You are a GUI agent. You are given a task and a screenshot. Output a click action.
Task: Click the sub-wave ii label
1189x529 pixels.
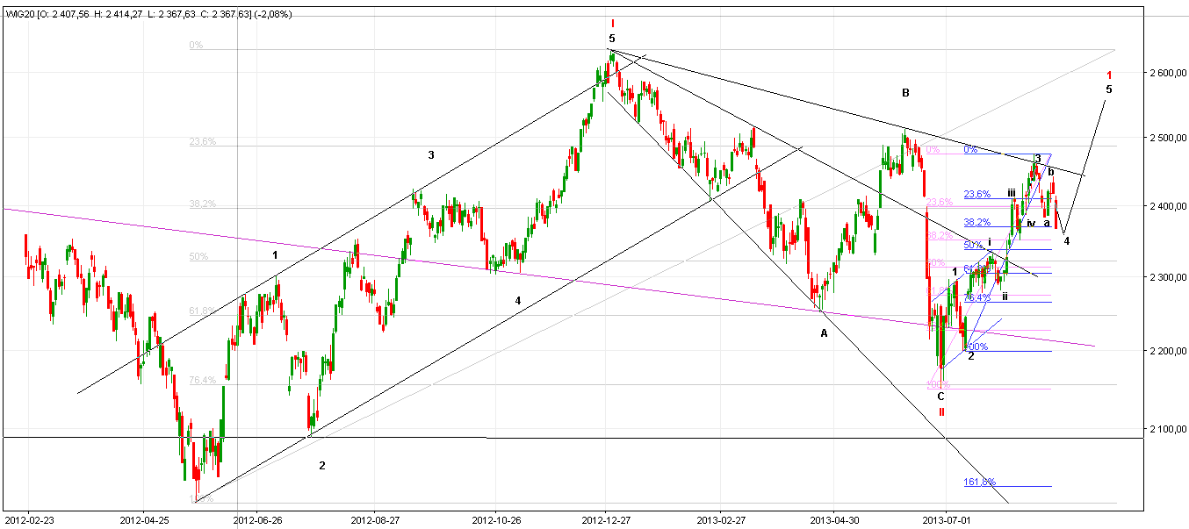click(x=1005, y=297)
